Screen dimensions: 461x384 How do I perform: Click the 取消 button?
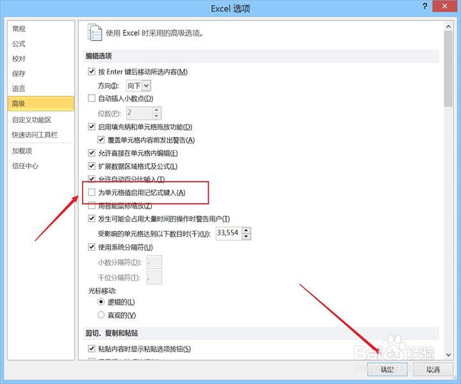(433, 369)
